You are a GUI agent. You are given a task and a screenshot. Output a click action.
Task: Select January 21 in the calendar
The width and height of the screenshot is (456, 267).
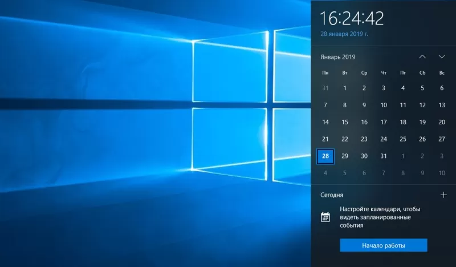(325, 139)
